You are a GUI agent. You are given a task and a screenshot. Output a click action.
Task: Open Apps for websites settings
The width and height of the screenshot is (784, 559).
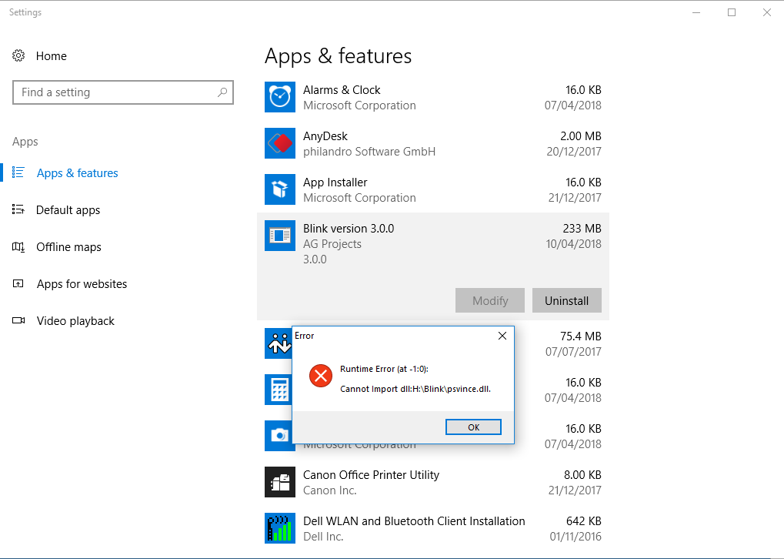82,284
